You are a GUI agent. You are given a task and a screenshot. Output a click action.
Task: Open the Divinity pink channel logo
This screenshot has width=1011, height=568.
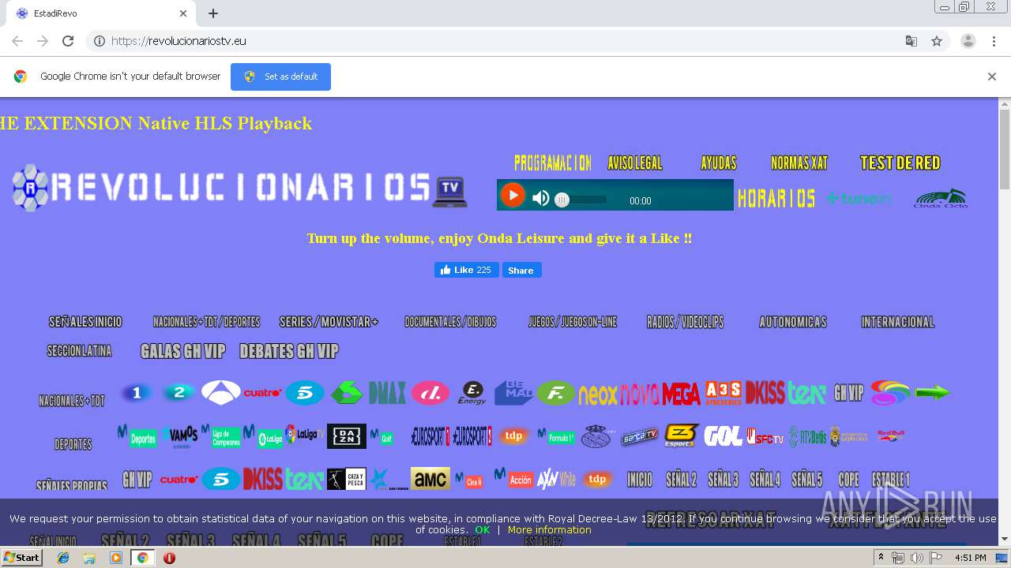430,392
